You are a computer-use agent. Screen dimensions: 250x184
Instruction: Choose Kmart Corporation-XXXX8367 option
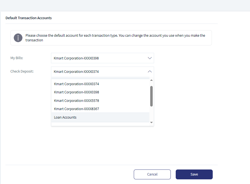100,109
